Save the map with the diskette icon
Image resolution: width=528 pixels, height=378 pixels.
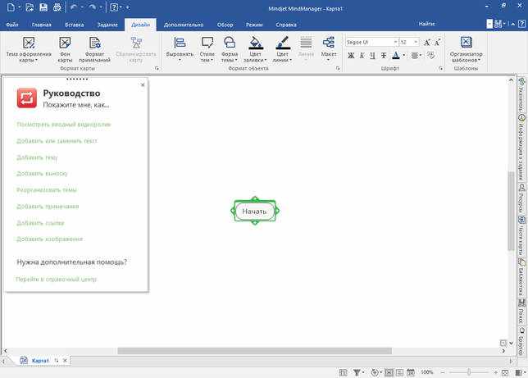(x=43, y=7)
